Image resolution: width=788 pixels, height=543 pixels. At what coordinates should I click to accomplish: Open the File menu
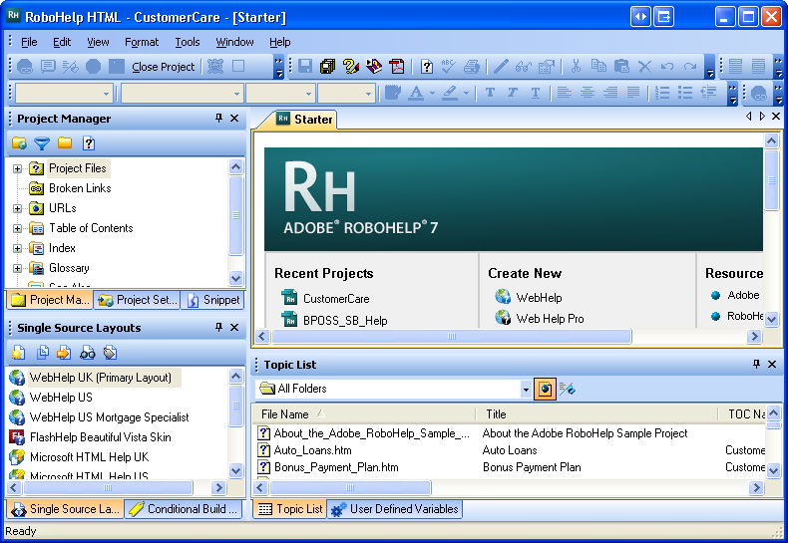pyautogui.click(x=29, y=42)
